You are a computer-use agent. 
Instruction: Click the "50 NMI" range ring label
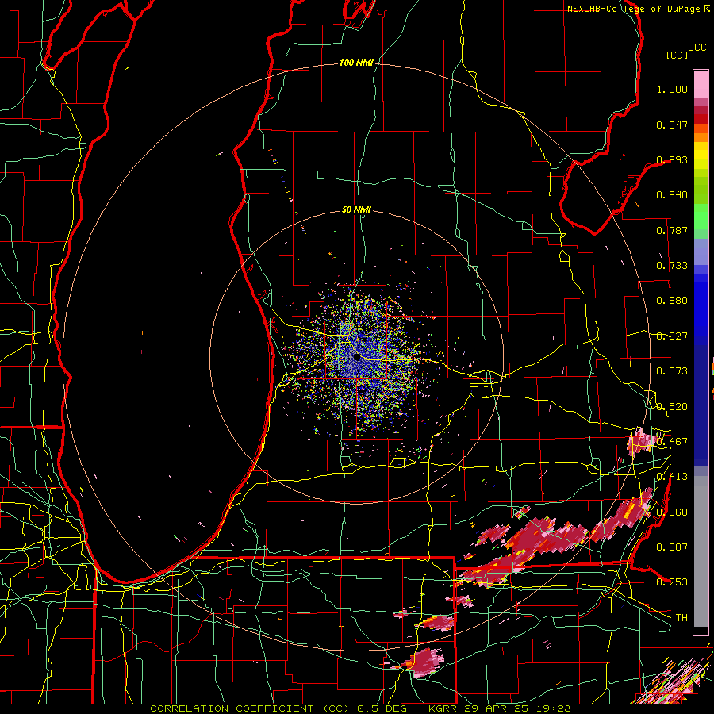point(356,209)
